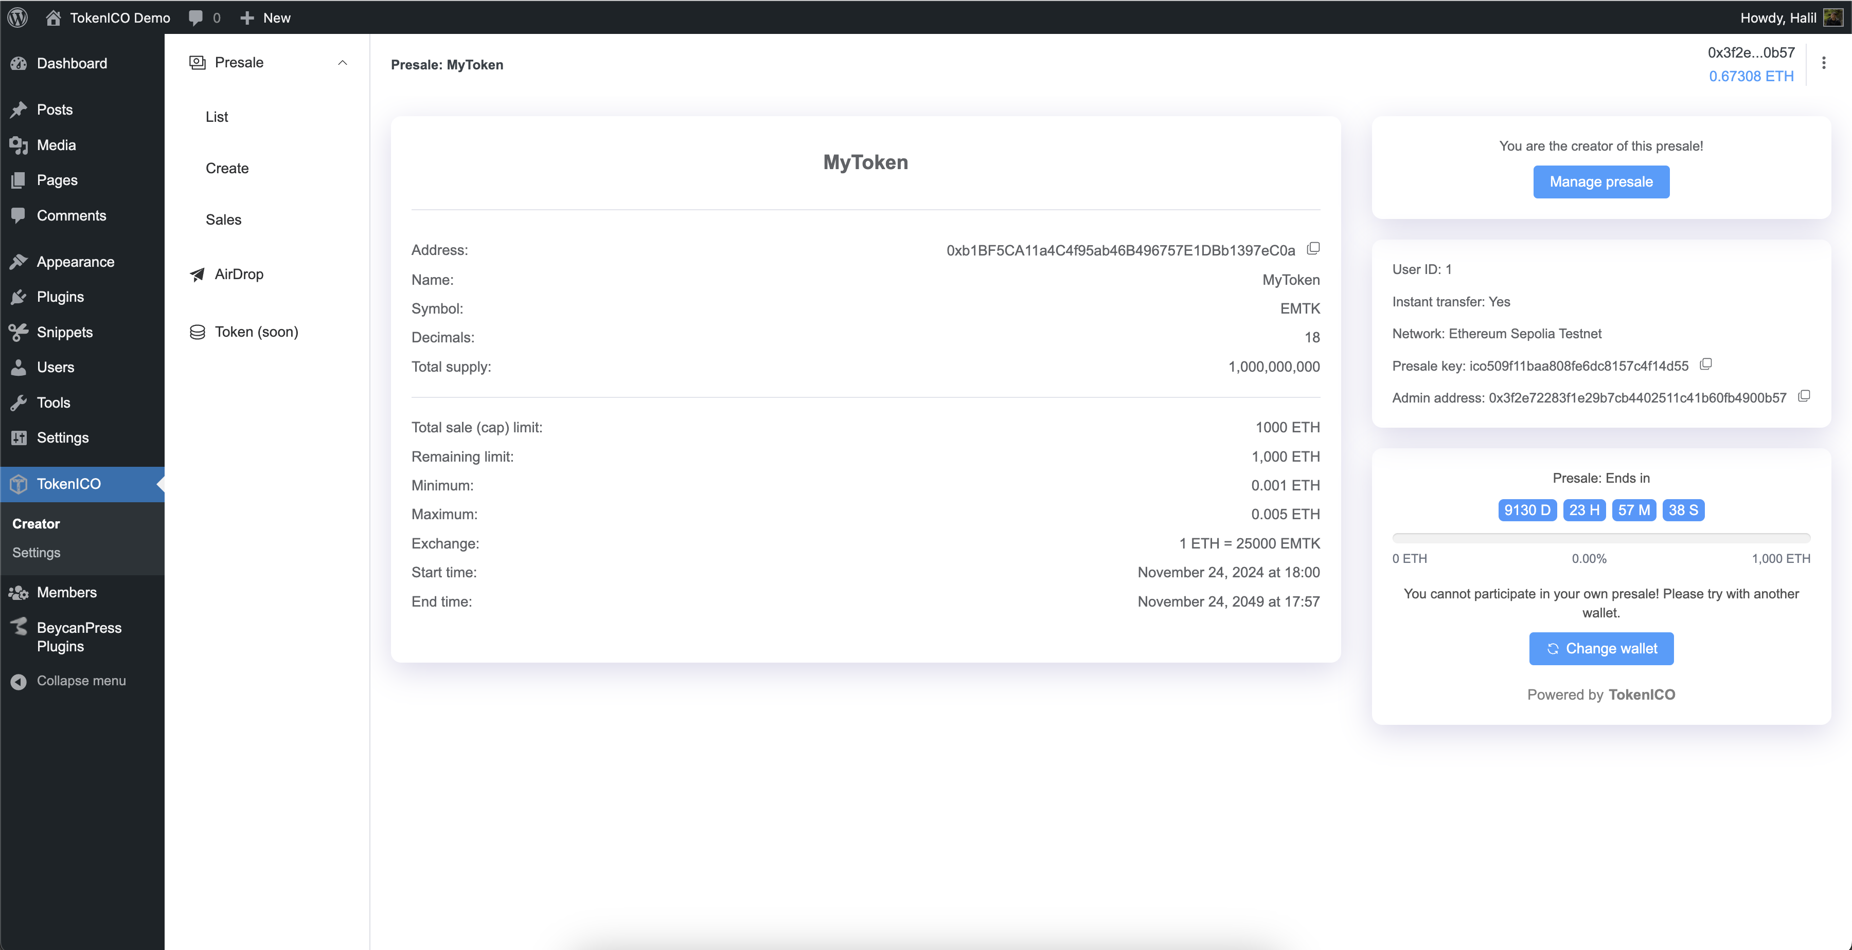Click the MyToken heading
Viewport: 1852px width, 950px height.
point(866,162)
